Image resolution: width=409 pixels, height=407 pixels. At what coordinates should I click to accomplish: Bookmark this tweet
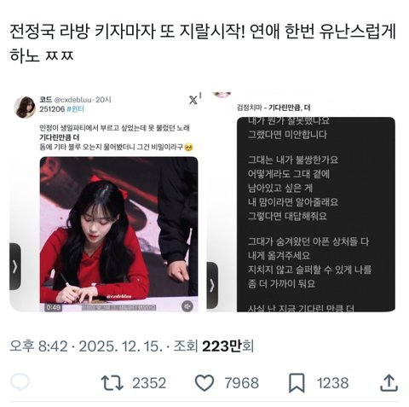[297, 383]
